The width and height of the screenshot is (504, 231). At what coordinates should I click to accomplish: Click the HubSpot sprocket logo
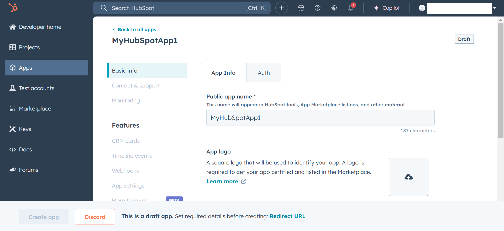click(x=13, y=8)
